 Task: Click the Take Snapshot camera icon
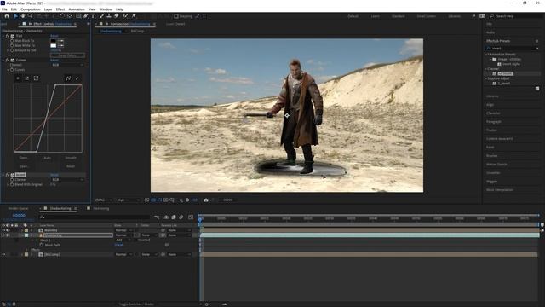pos(206,200)
